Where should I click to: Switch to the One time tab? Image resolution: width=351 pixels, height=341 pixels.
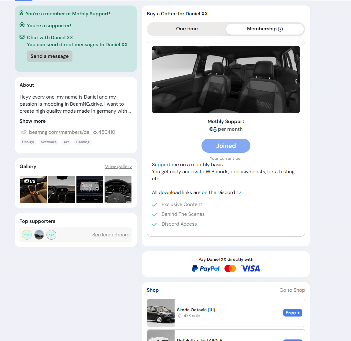pyautogui.click(x=187, y=29)
